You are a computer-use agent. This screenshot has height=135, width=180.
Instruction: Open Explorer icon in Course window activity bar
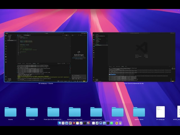[x=6, y=36]
